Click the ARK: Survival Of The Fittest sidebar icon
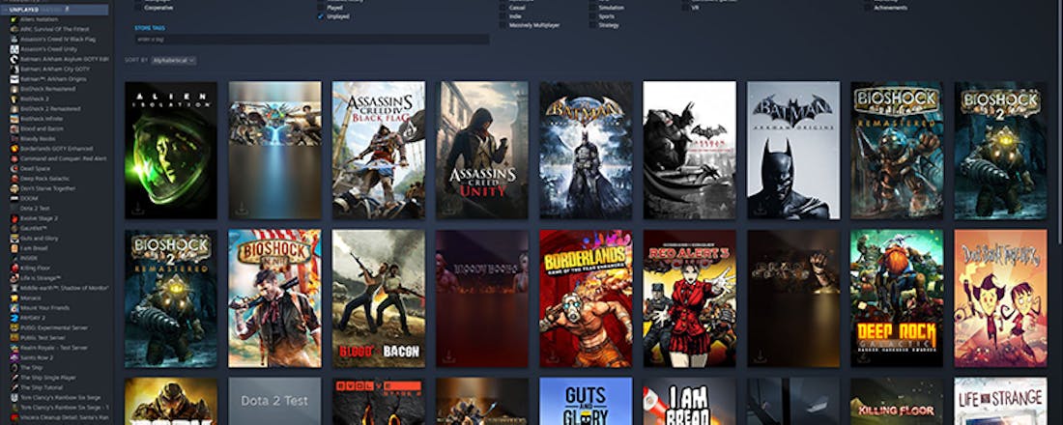Image resolution: width=1063 pixels, height=425 pixels. pyautogui.click(x=14, y=29)
